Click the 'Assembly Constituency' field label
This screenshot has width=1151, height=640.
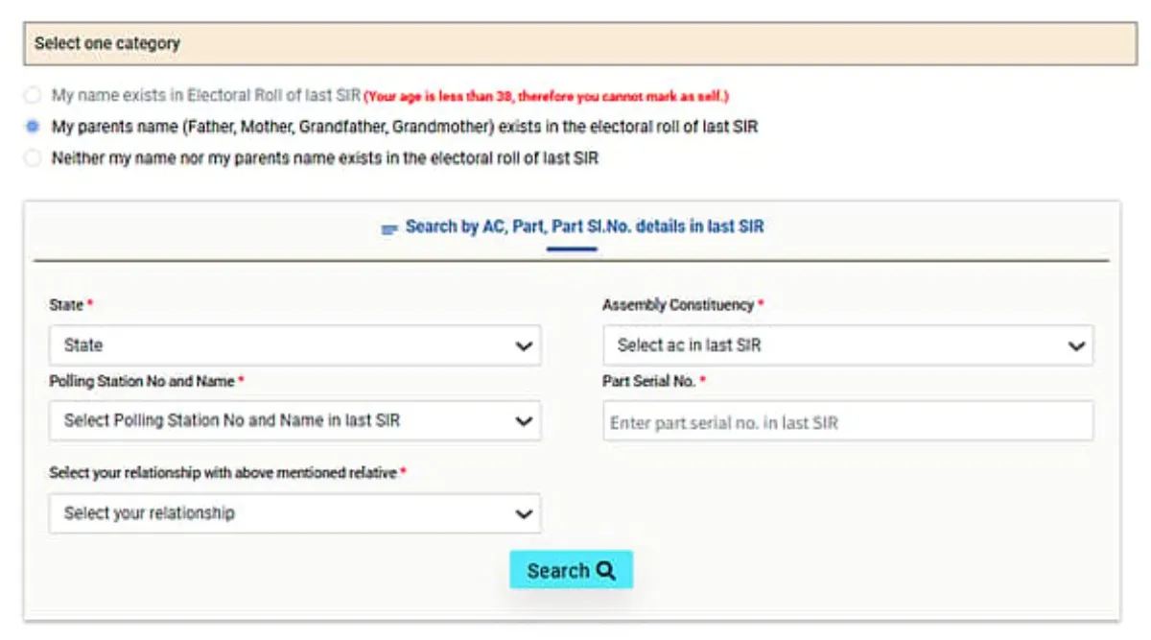click(677, 305)
